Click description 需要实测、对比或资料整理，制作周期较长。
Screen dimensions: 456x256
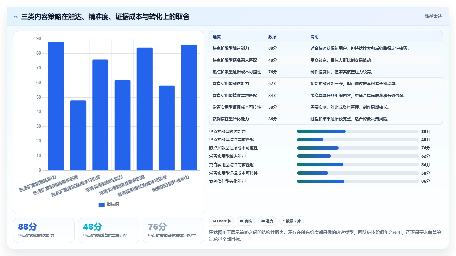point(350,107)
